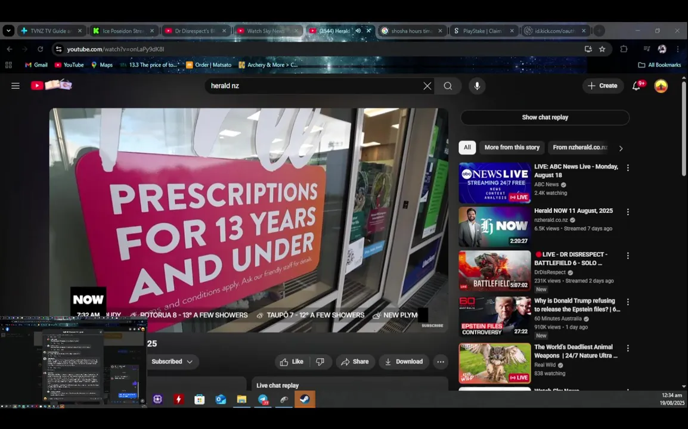Open Telegram from the taskbar
This screenshot has width=688, height=429.
click(x=263, y=399)
